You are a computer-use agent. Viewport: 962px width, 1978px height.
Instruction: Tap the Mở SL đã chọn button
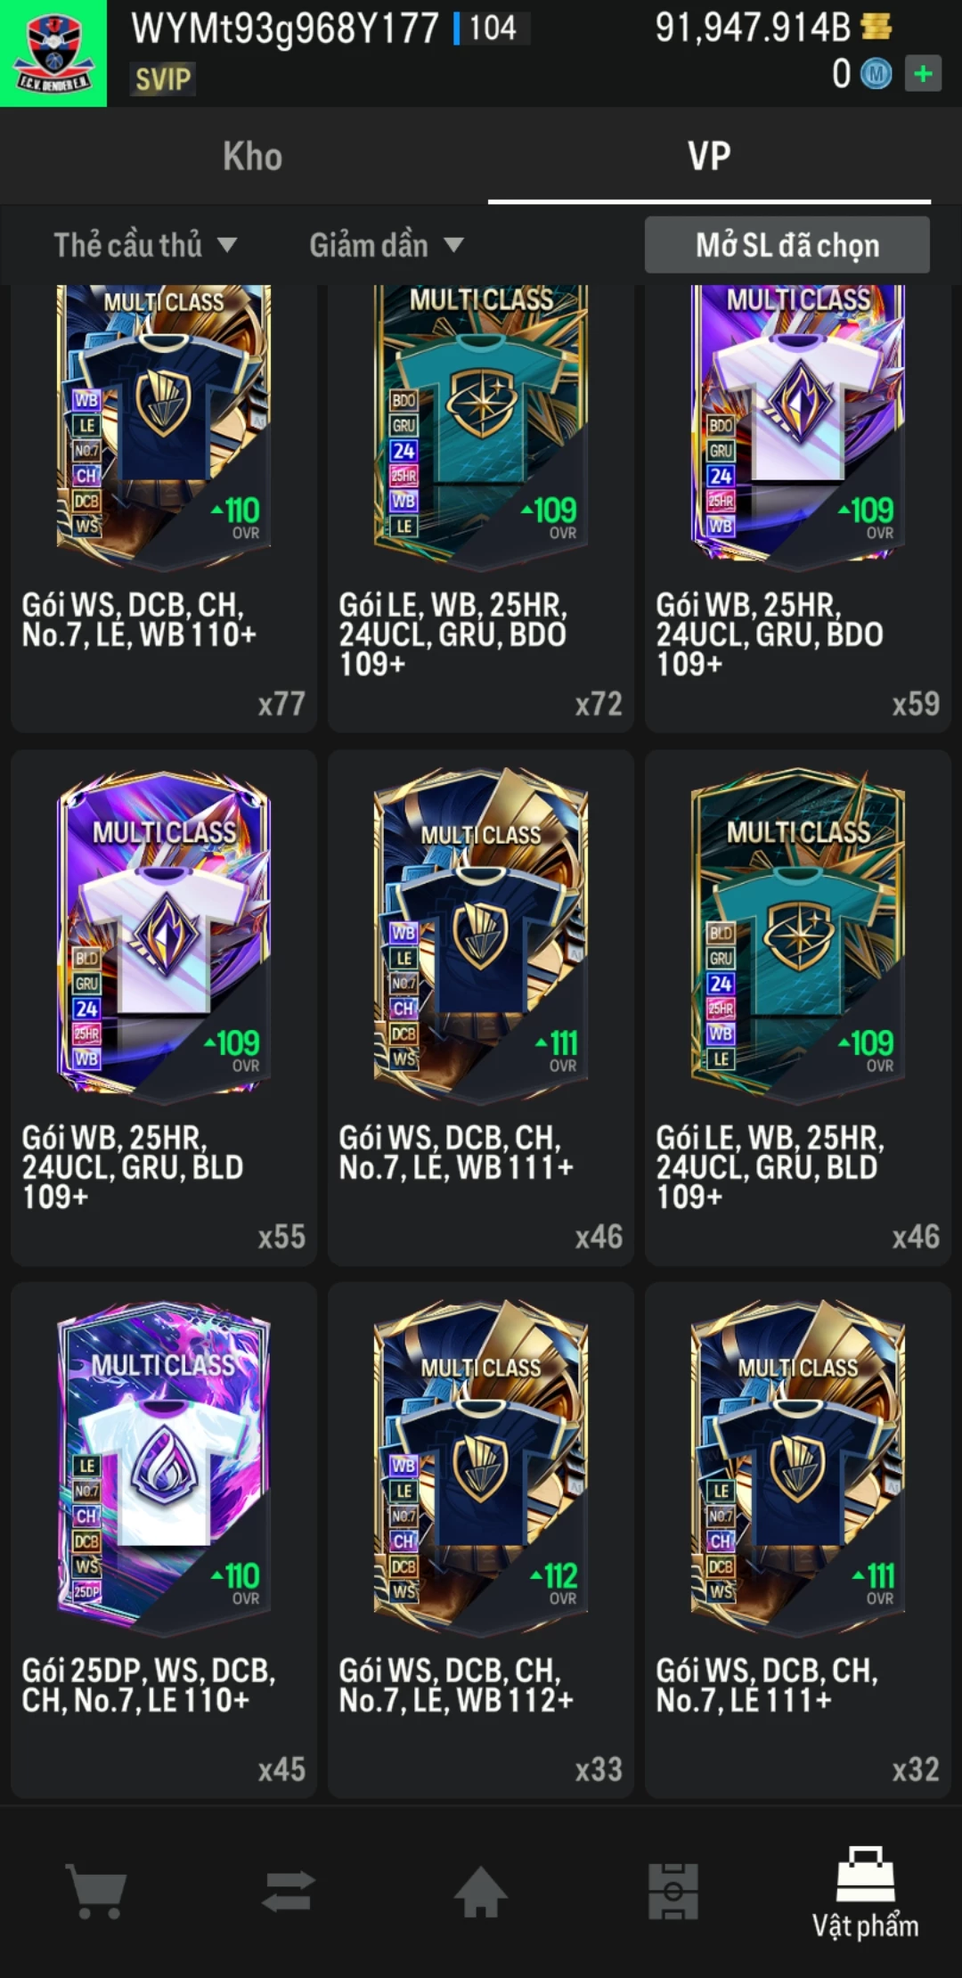[787, 245]
